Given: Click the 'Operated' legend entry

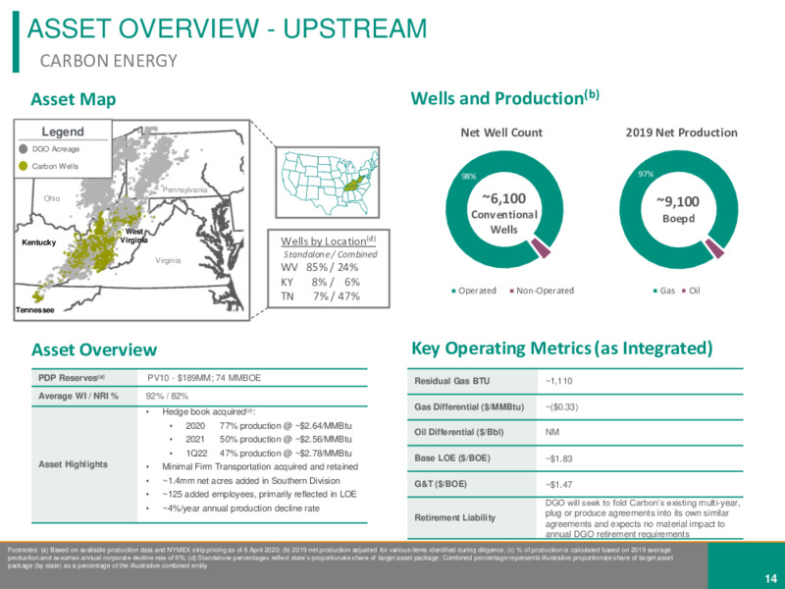Looking at the screenshot, I should tap(474, 291).
